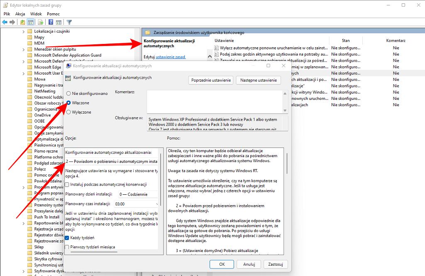The width and height of the screenshot is (425, 276).
Task: Click the Edytor lokalnych zasad grupy window icon
Action: [5, 5]
